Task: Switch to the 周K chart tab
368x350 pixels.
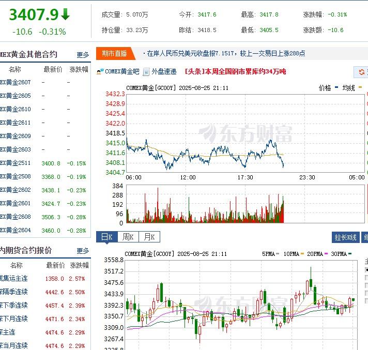Action: 128,237
